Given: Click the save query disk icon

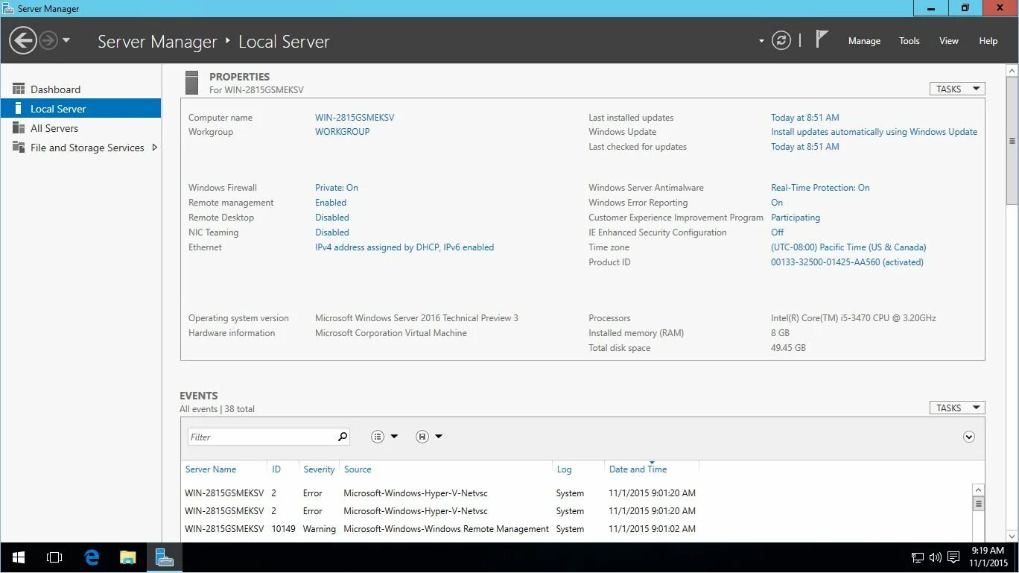Looking at the screenshot, I should click(422, 437).
